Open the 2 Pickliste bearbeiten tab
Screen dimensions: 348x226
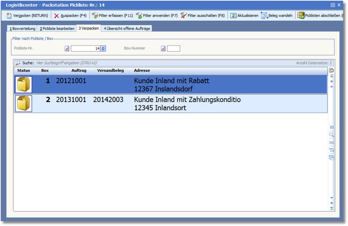pos(56,28)
